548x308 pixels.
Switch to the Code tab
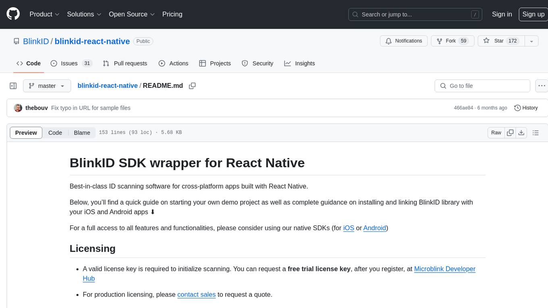[28, 63]
